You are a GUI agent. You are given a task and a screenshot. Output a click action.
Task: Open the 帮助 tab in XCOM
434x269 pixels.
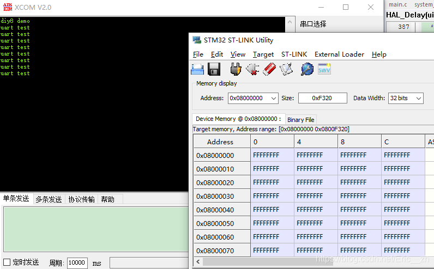107,199
